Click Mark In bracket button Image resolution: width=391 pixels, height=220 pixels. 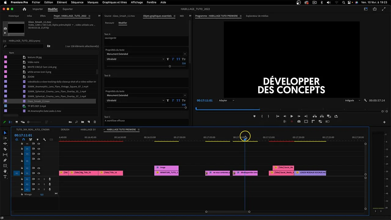[x=262, y=116]
